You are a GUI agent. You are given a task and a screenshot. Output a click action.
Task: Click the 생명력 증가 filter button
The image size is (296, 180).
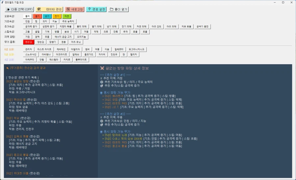pyautogui.click(x=48, y=27)
